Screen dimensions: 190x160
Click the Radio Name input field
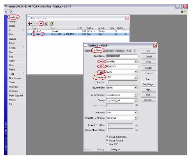(x=122, y=56)
